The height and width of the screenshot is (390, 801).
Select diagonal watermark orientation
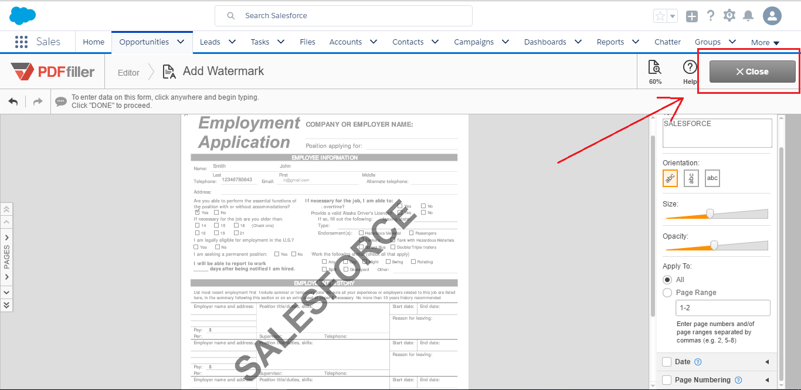click(x=670, y=178)
